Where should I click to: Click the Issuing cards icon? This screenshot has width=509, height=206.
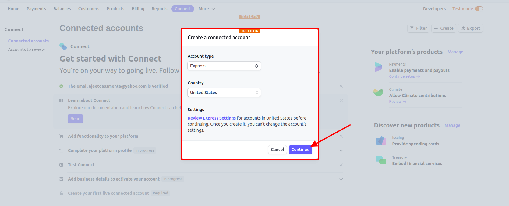[381, 141]
